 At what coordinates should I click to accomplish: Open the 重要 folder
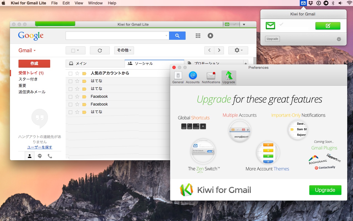[22, 86]
